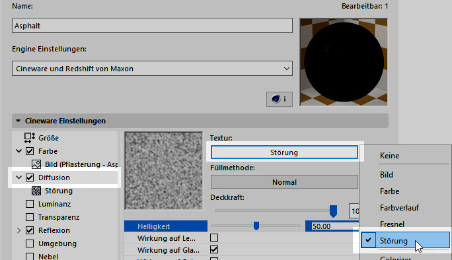The height and width of the screenshot is (260, 452).
Task: Collapse the Cineware Einstellungen section
Action: click(x=18, y=121)
